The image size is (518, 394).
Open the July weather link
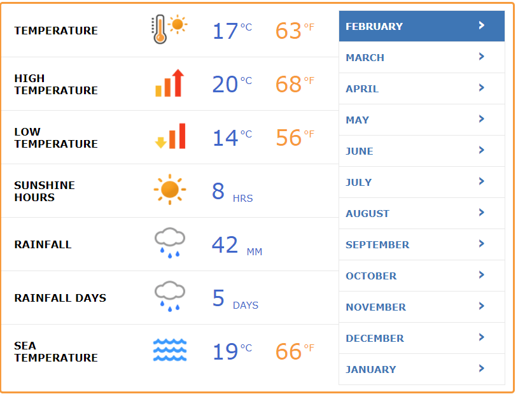358,182
